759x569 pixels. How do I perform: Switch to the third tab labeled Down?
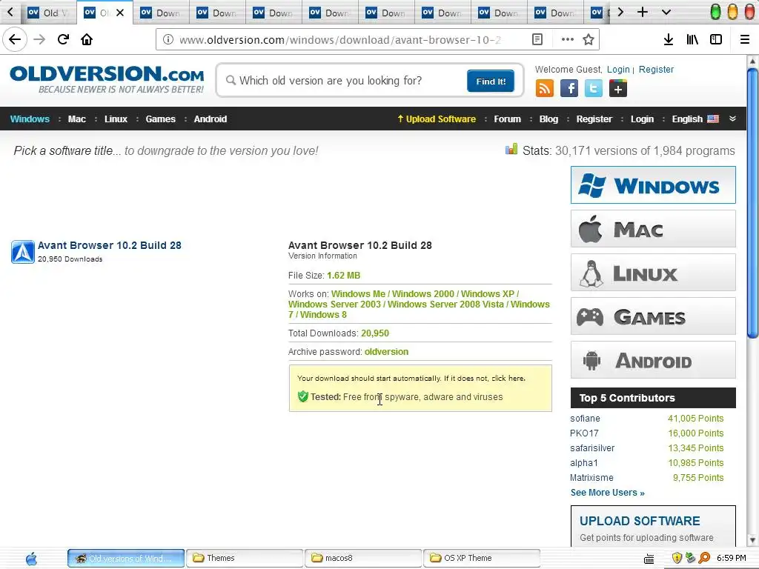point(160,13)
